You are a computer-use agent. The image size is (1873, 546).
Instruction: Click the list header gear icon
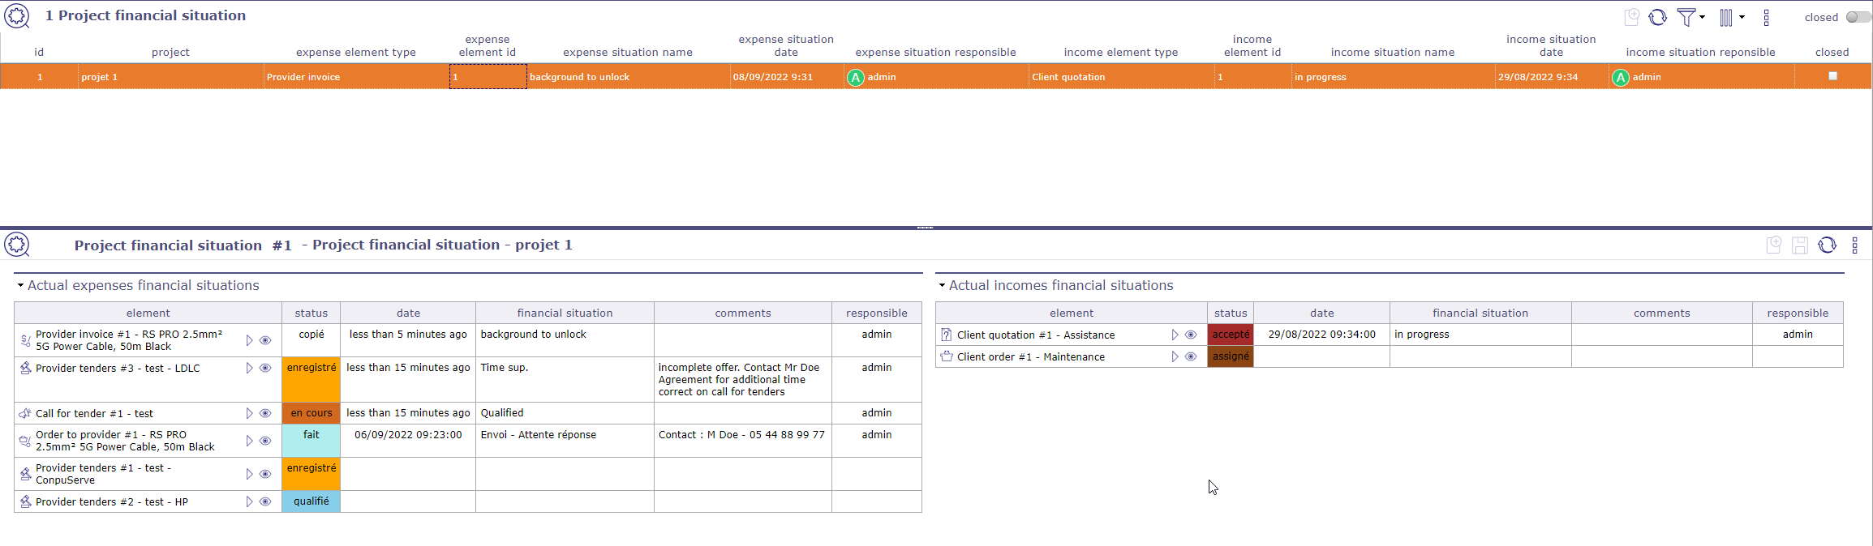coord(17,15)
